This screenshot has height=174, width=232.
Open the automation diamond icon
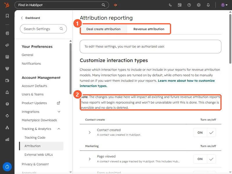click(x=7, y=116)
